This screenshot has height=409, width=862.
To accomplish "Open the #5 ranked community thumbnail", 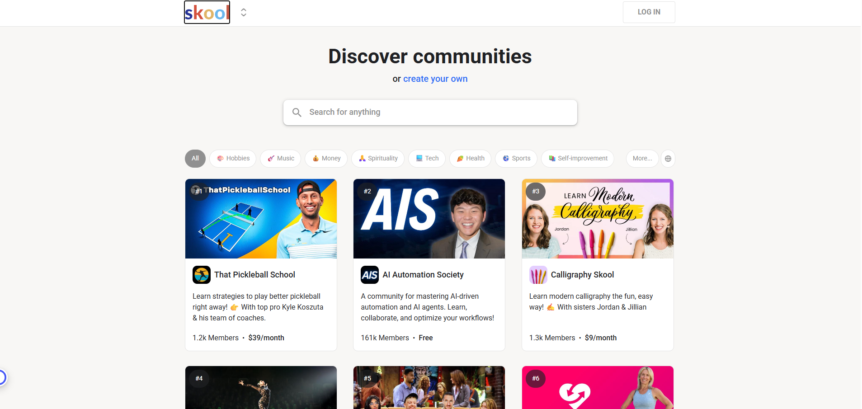I will click(x=429, y=388).
